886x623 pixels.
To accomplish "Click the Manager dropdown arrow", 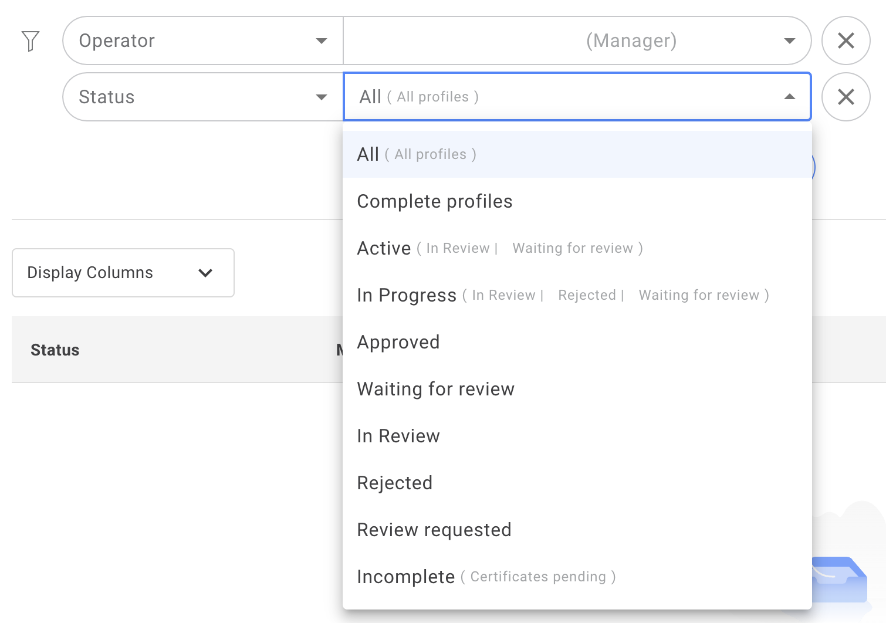I will pyautogui.click(x=789, y=40).
